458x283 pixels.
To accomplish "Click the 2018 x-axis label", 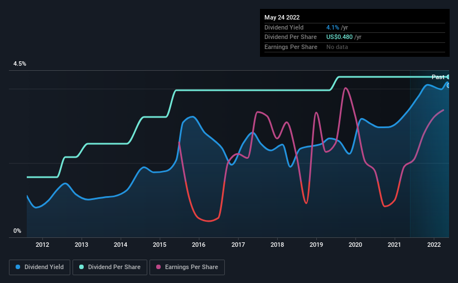I will tap(277, 245).
